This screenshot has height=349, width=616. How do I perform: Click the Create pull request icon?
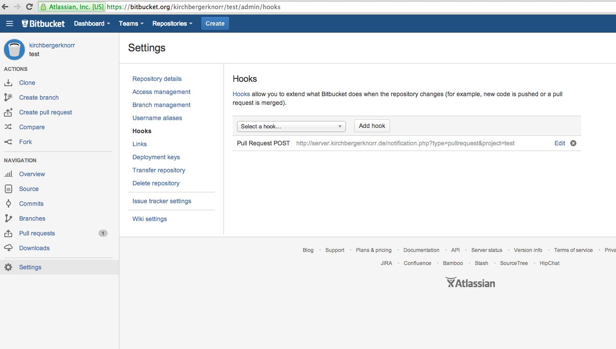(8, 112)
